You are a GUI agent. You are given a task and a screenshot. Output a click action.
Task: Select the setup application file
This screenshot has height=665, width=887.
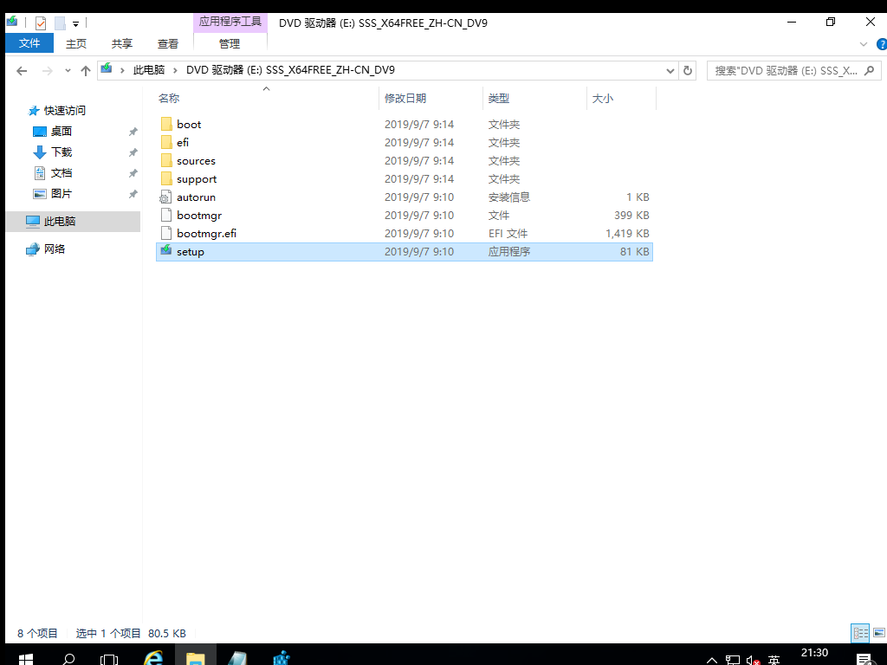(405, 252)
